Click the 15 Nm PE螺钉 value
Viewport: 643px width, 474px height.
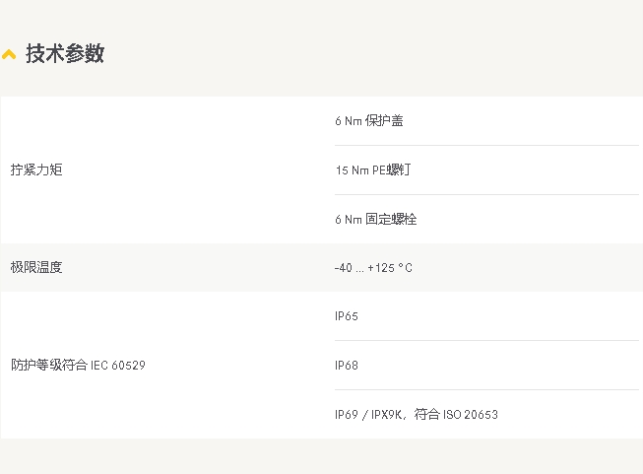pyautogui.click(x=372, y=170)
